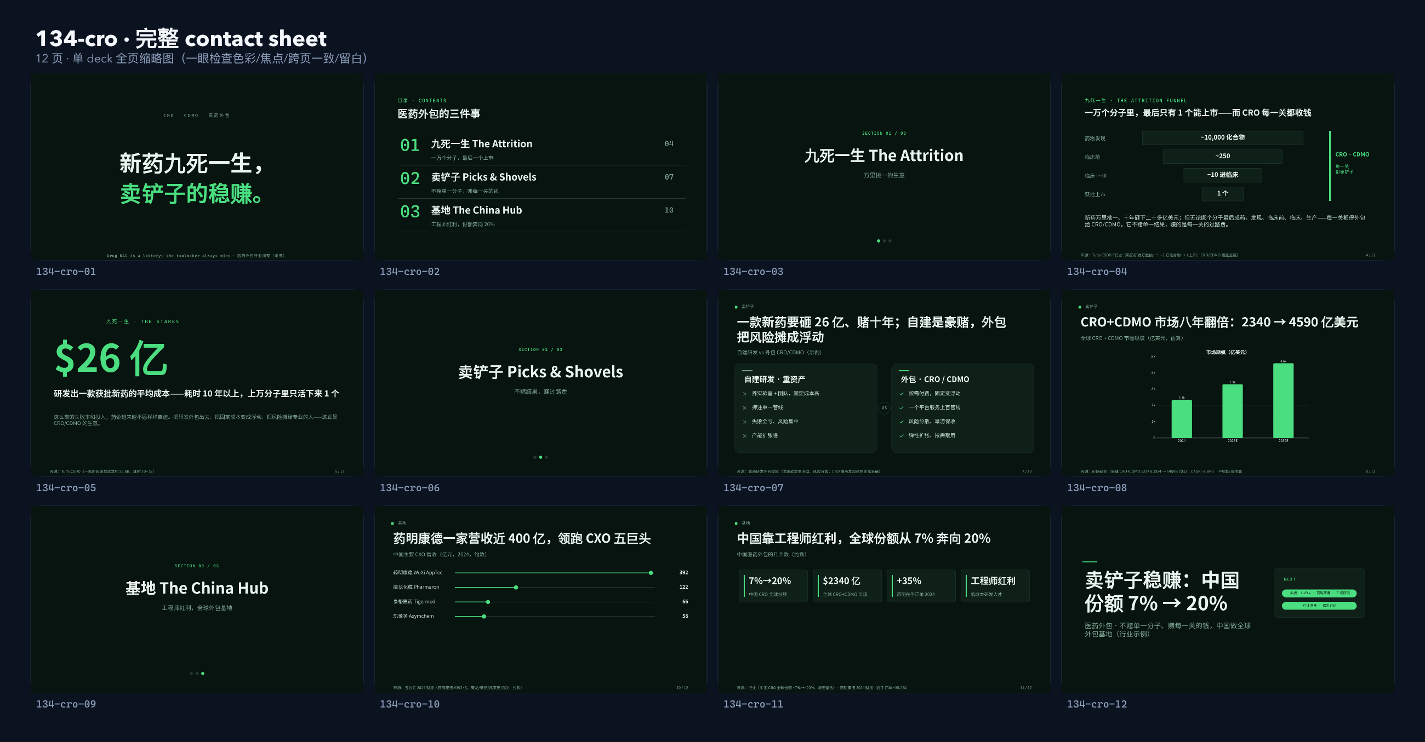Click the active pagination dot on slide 03
This screenshot has height=742, width=1425.
[x=879, y=241]
